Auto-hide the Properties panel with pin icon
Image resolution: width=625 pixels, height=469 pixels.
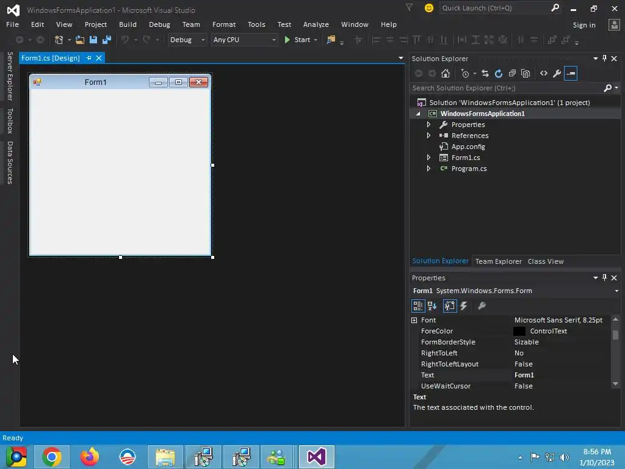pyautogui.click(x=605, y=278)
